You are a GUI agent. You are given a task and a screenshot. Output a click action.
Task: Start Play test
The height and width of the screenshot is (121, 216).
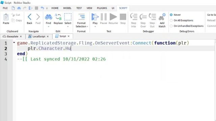click(95, 17)
